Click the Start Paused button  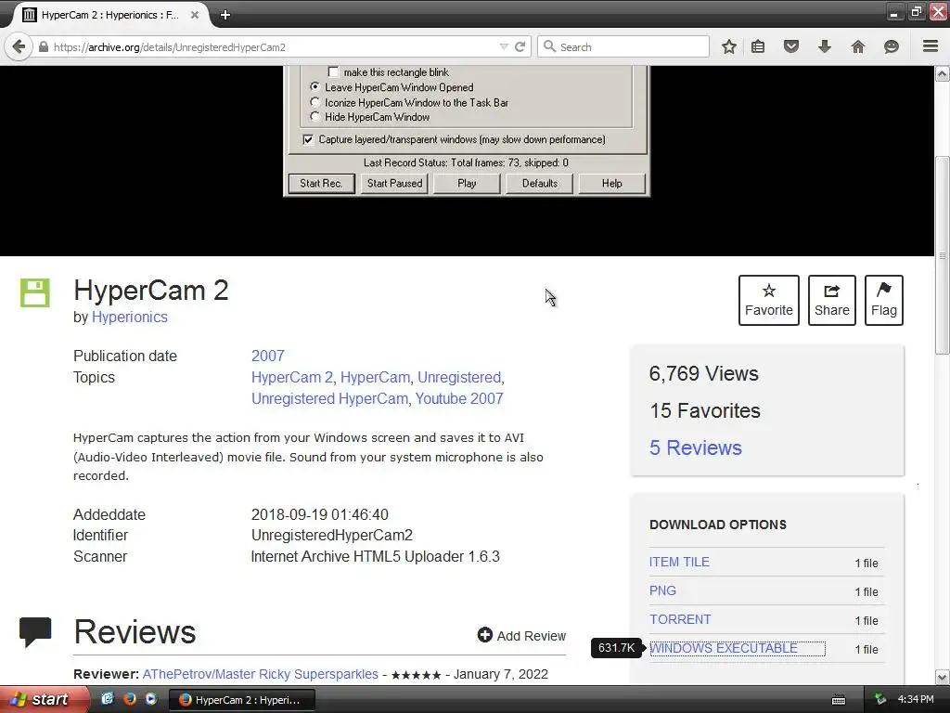pos(394,183)
